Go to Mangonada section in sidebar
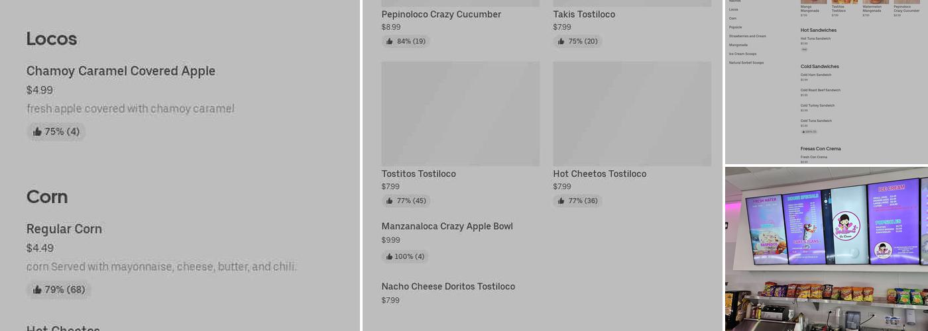 tap(738, 45)
